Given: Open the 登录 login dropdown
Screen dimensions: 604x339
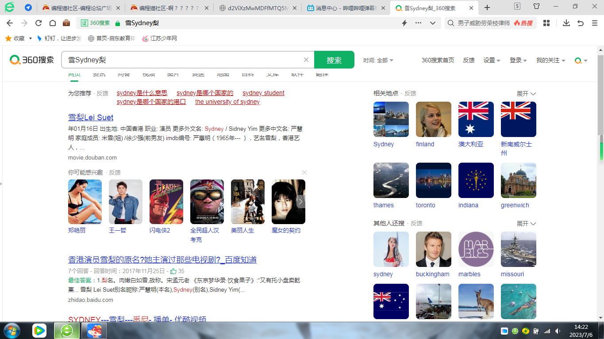Looking at the screenshot, I should click(x=518, y=60).
